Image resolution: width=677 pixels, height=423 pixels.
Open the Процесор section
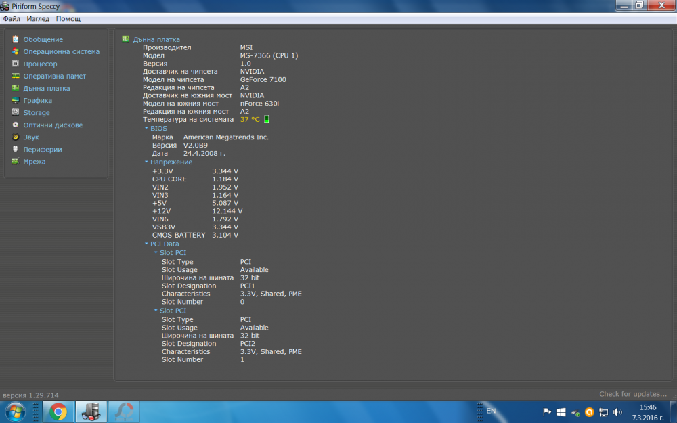click(40, 64)
